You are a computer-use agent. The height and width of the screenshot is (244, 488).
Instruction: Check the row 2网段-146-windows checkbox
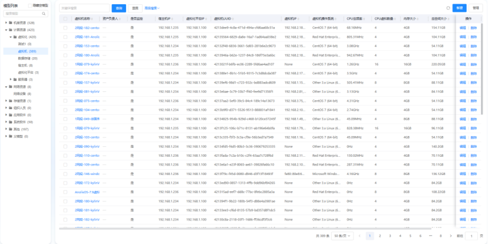(65, 174)
